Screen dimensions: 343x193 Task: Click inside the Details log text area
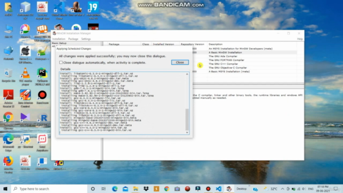123,103
